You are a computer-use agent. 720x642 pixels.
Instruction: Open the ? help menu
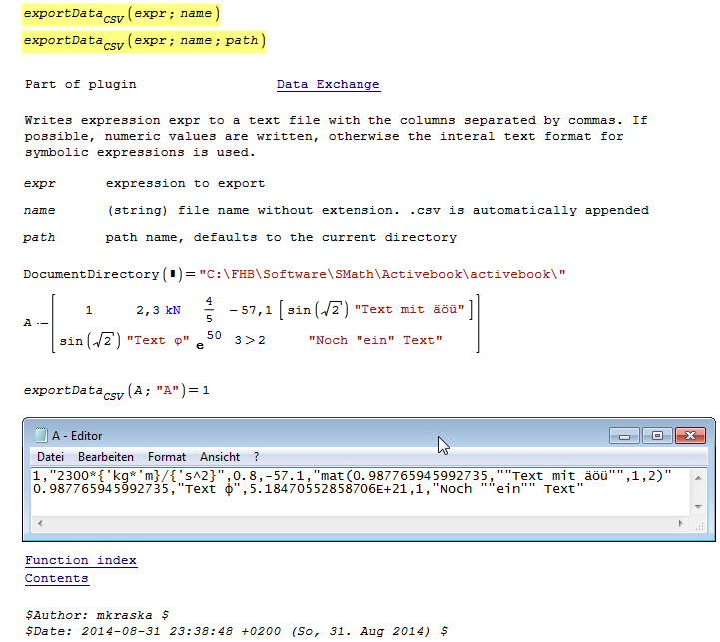click(256, 456)
